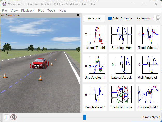Pause the animation playback

click(x=6, y=117)
